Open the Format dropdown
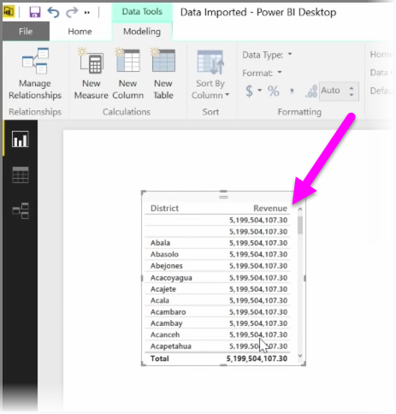Viewport: 396px width, 414px height. pyautogui.click(x=262, y=73)
